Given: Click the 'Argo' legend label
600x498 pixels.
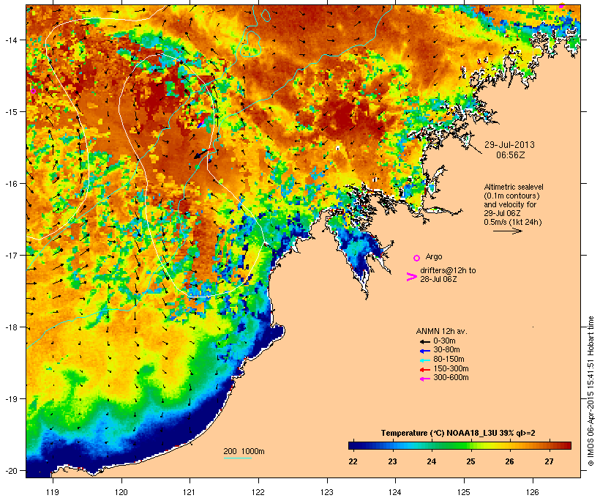Looking at the screenshot, I should pos(434,256).
